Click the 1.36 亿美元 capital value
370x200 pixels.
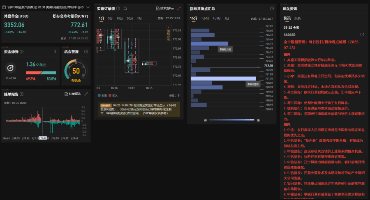click(x=36, y=64)
